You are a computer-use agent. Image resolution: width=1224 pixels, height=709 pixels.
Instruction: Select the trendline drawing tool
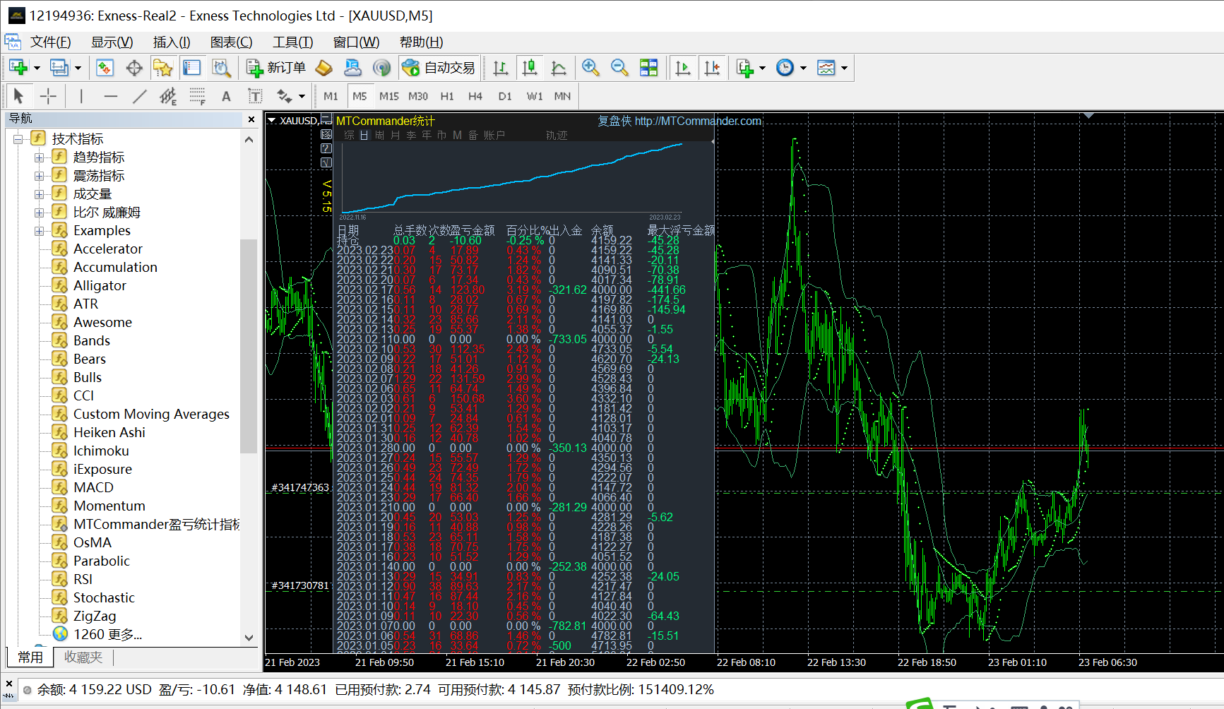(140, 96)
